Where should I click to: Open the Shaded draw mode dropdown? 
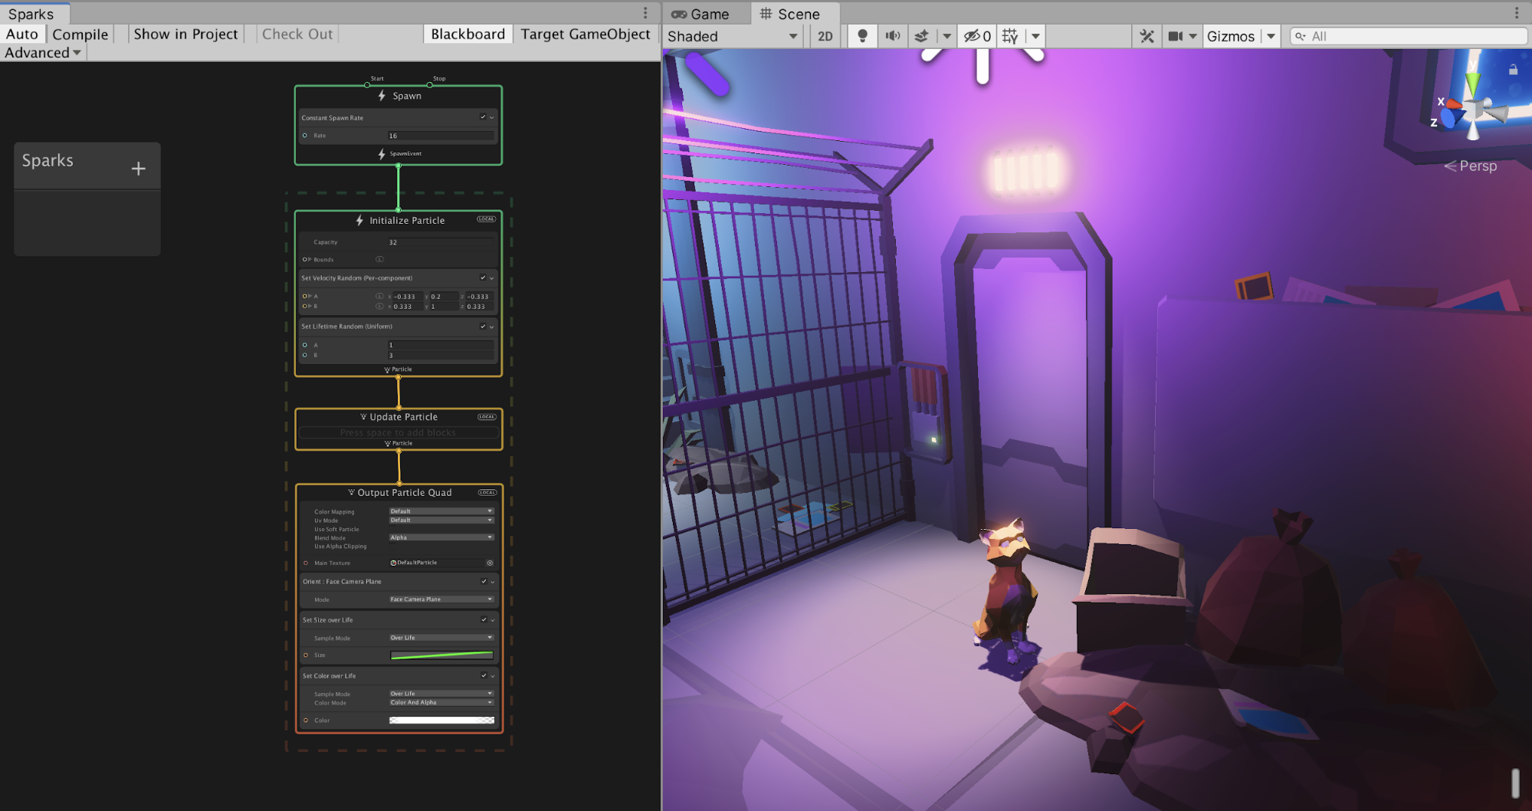[732, 36]
